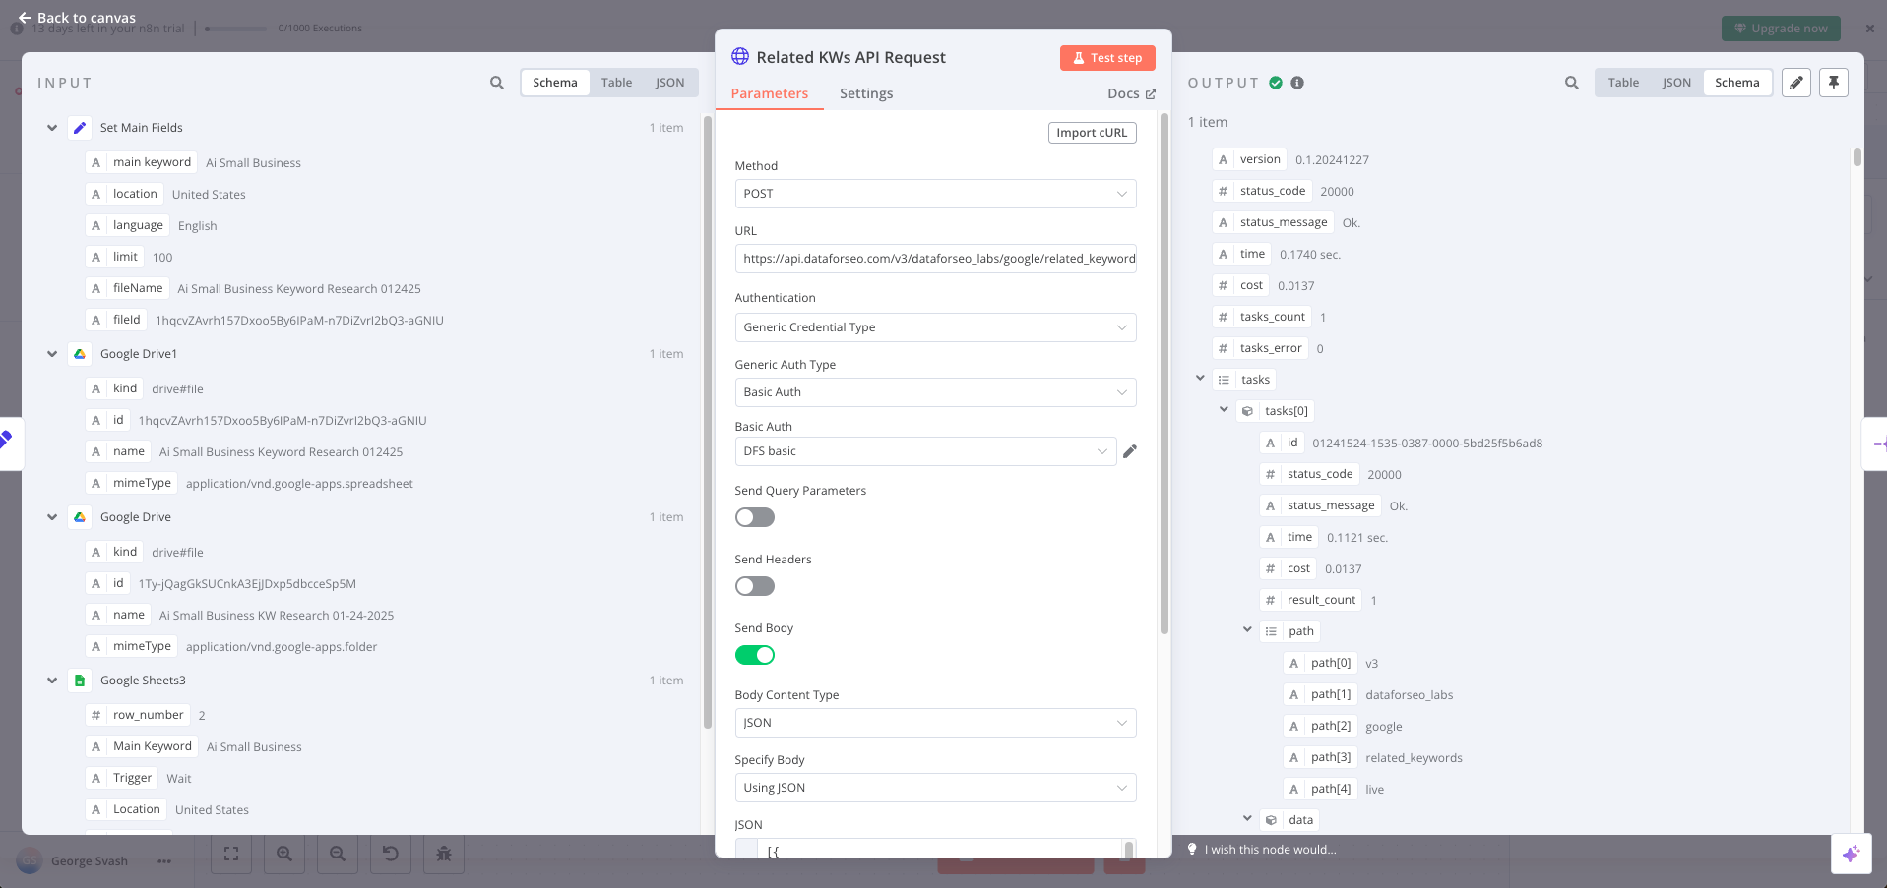Switch to the Parameters tab
1887x888 pixels.
point(769,93)
